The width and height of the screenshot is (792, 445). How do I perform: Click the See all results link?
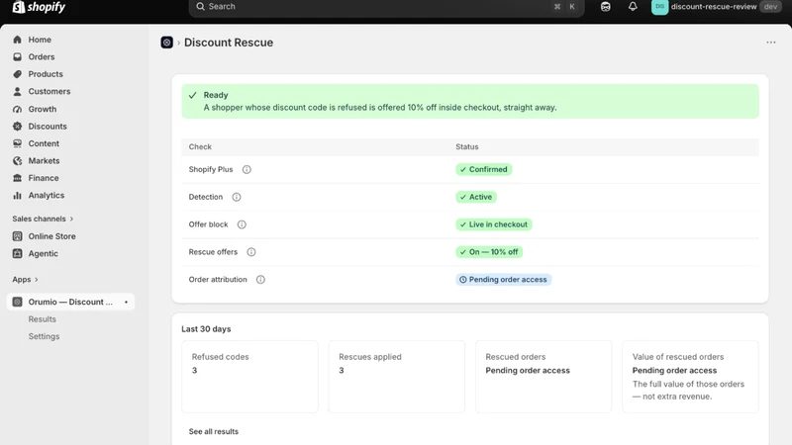pyautogui.click(x=214, y=431)
